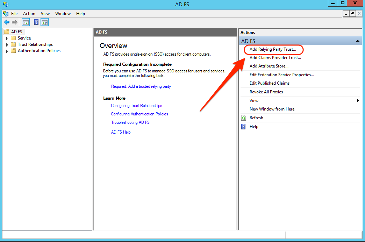Click the Required Configuration Incomplete heading
Screen dimensions: 365x242
[137, 64]
